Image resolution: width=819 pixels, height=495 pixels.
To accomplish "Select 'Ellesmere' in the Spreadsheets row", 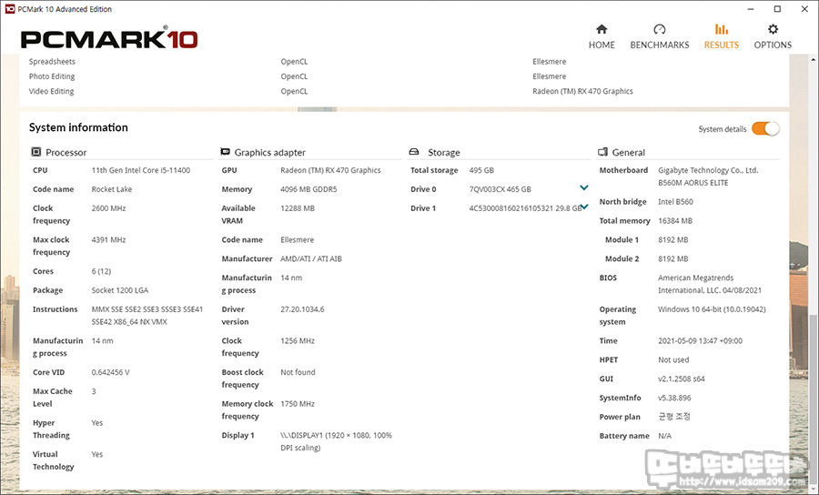I will click(549, 61).
